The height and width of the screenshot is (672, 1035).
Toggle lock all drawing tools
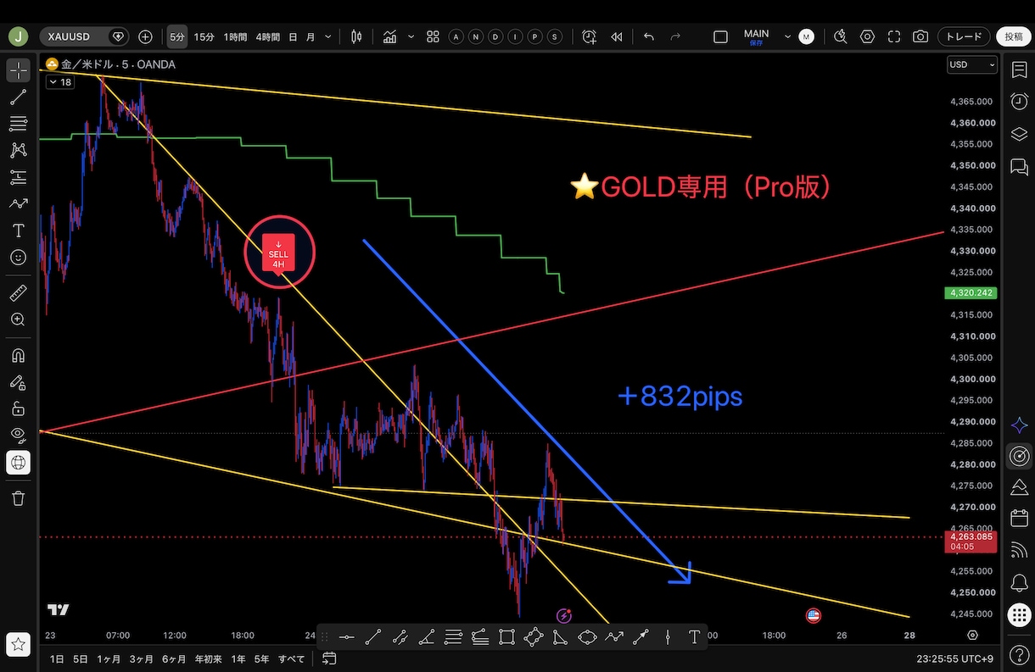tap(18, 408)
